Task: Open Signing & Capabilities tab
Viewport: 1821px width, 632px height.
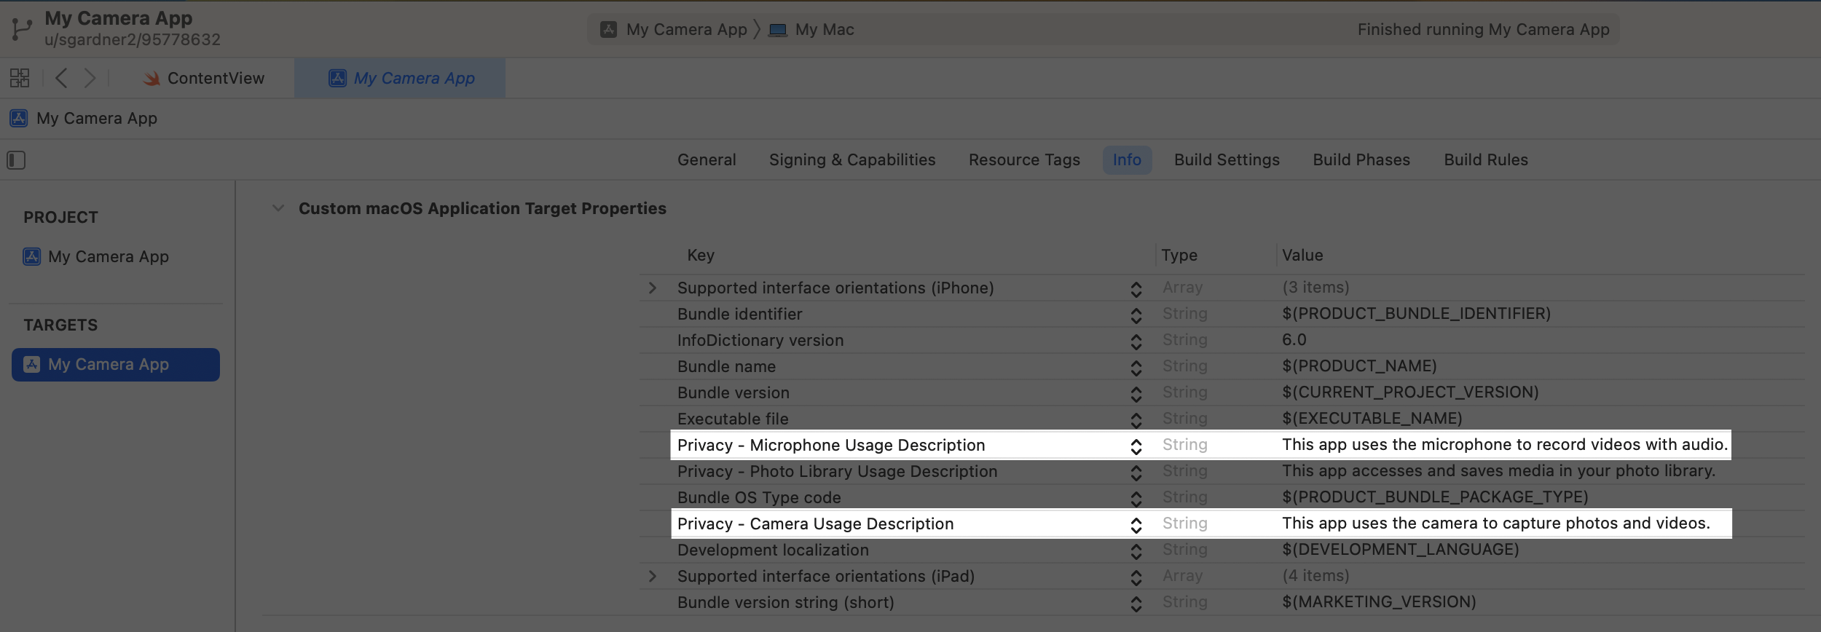Action: pyautogui.click(x=852, y=160)
